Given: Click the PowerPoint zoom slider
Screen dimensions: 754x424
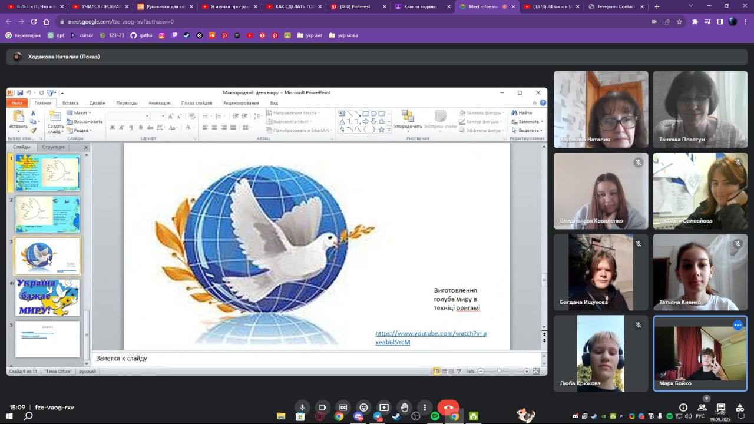Looking at the screenshot, I should [x=500, y=372].
